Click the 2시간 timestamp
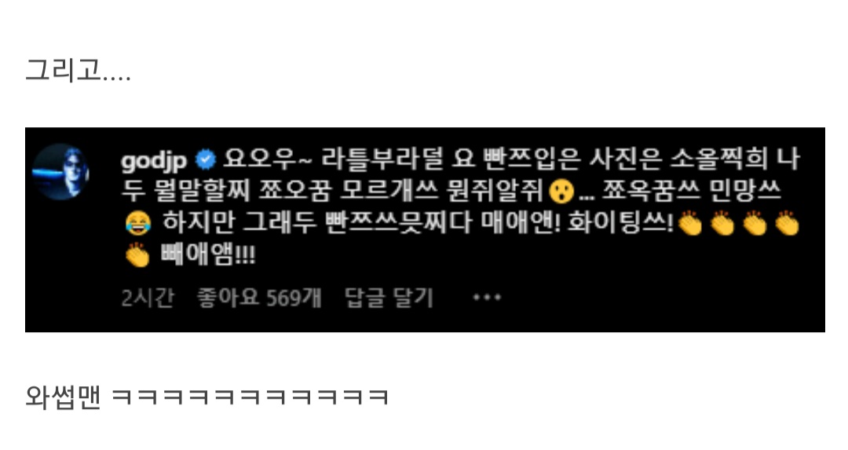The width and height of the screenshot is (848, 450). (147, 298)
